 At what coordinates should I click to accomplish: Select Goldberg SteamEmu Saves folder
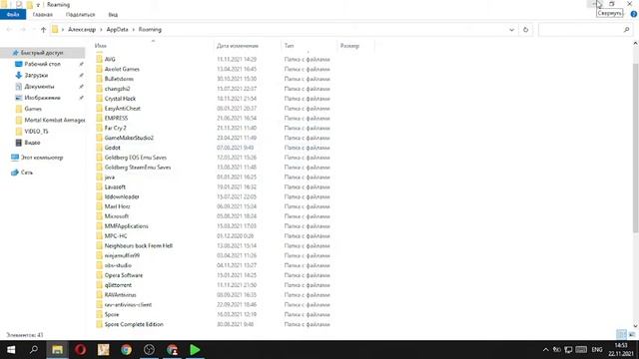pyautogui.click(x=138, y=168)
